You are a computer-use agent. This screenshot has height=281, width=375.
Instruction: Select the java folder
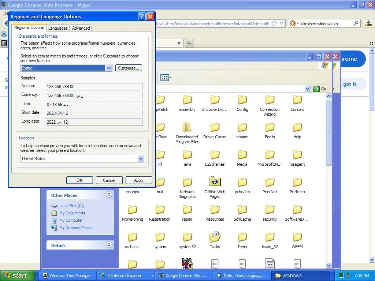pyautogui.click(x=187, y=158)
